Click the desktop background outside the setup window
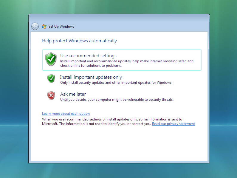Viewport: 237px width, 178px height. pos(224,89)
